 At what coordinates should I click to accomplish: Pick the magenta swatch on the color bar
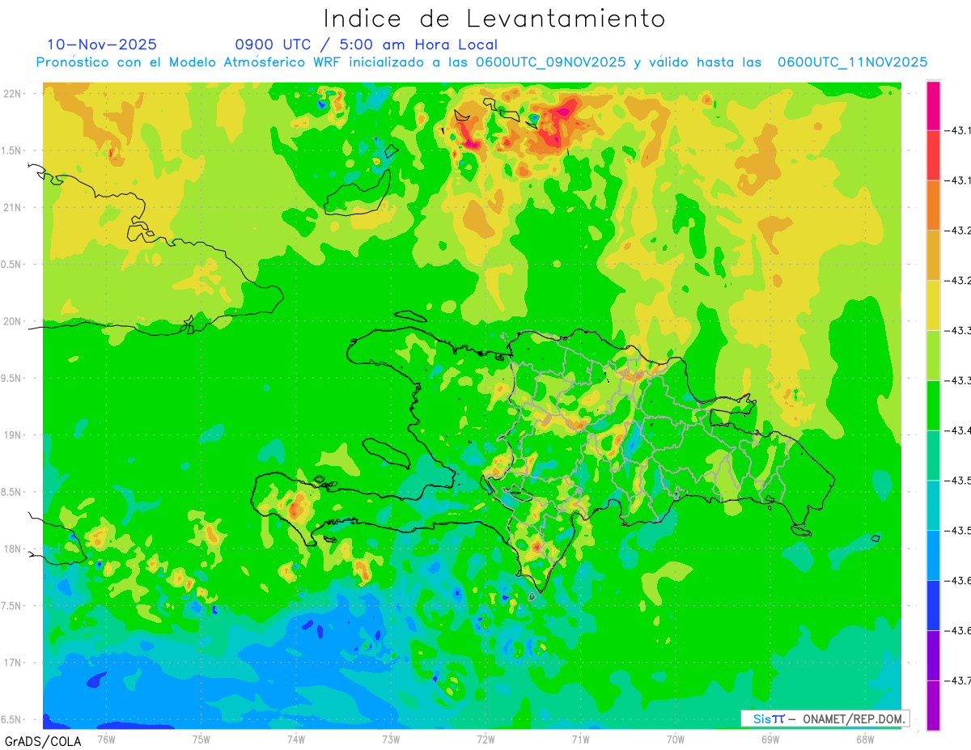point(933,105)
